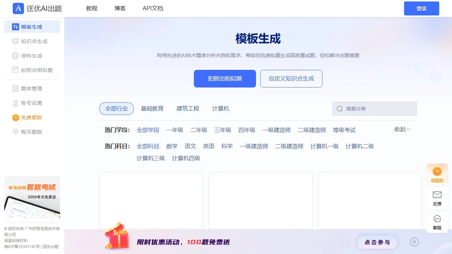The image size is (452, 254).
Task: Switch to the 基础教育 tab
Action: 152,109
